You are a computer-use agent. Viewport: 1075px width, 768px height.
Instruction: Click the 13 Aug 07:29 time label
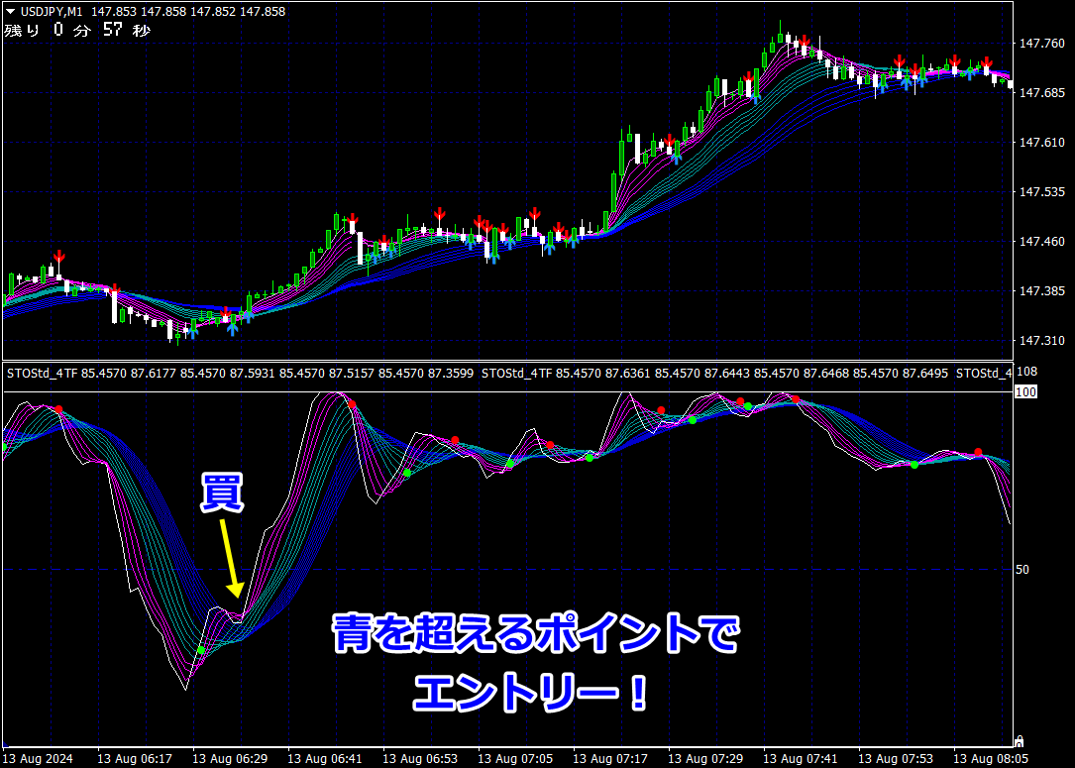706,759
